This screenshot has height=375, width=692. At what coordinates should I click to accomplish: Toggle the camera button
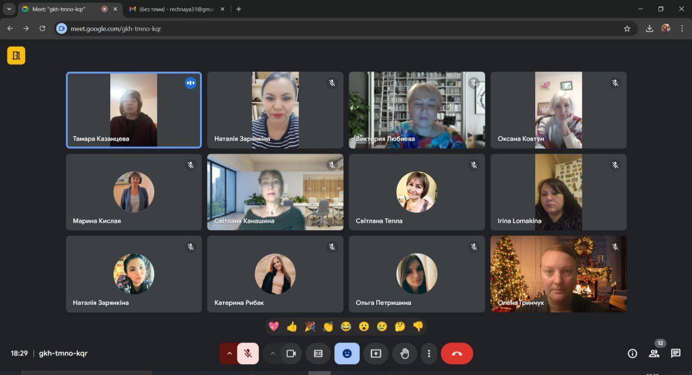(291, 353)
